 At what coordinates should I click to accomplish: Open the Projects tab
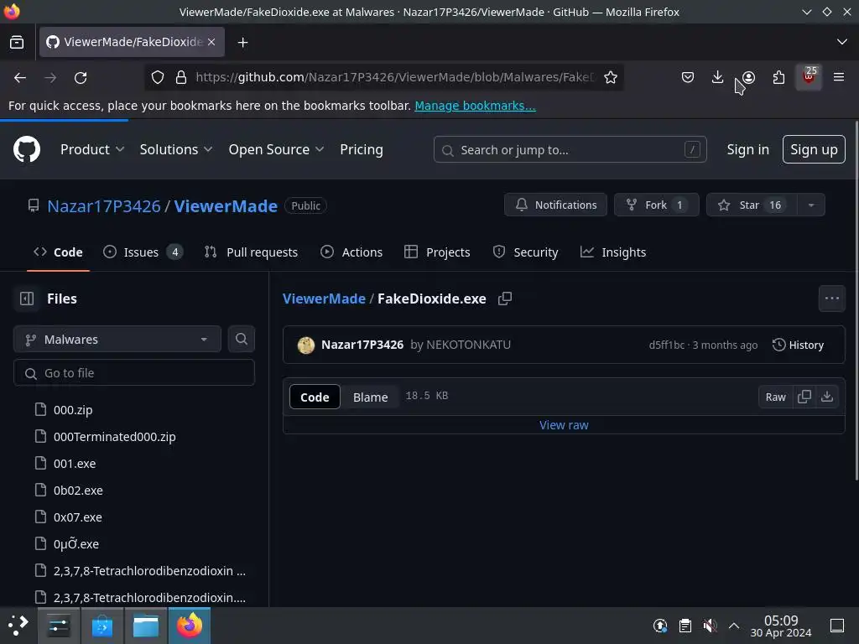pos(437,252)
